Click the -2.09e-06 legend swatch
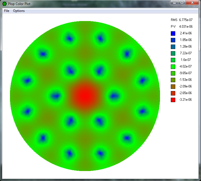The height and width of the screenshot is (181, 201). pos(173,87)
